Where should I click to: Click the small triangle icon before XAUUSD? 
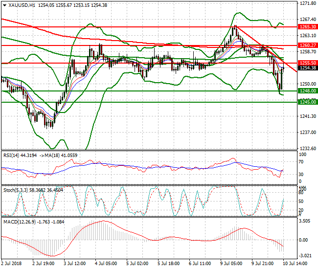tap(4, 4)
